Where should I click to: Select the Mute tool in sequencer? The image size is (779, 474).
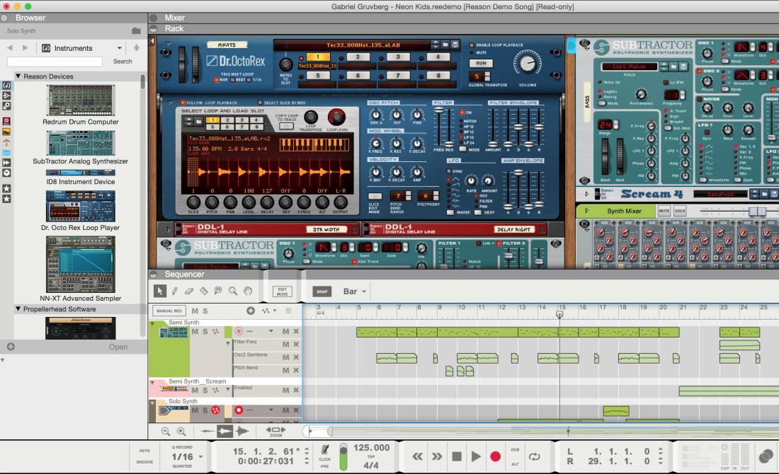tap(217, 291)
